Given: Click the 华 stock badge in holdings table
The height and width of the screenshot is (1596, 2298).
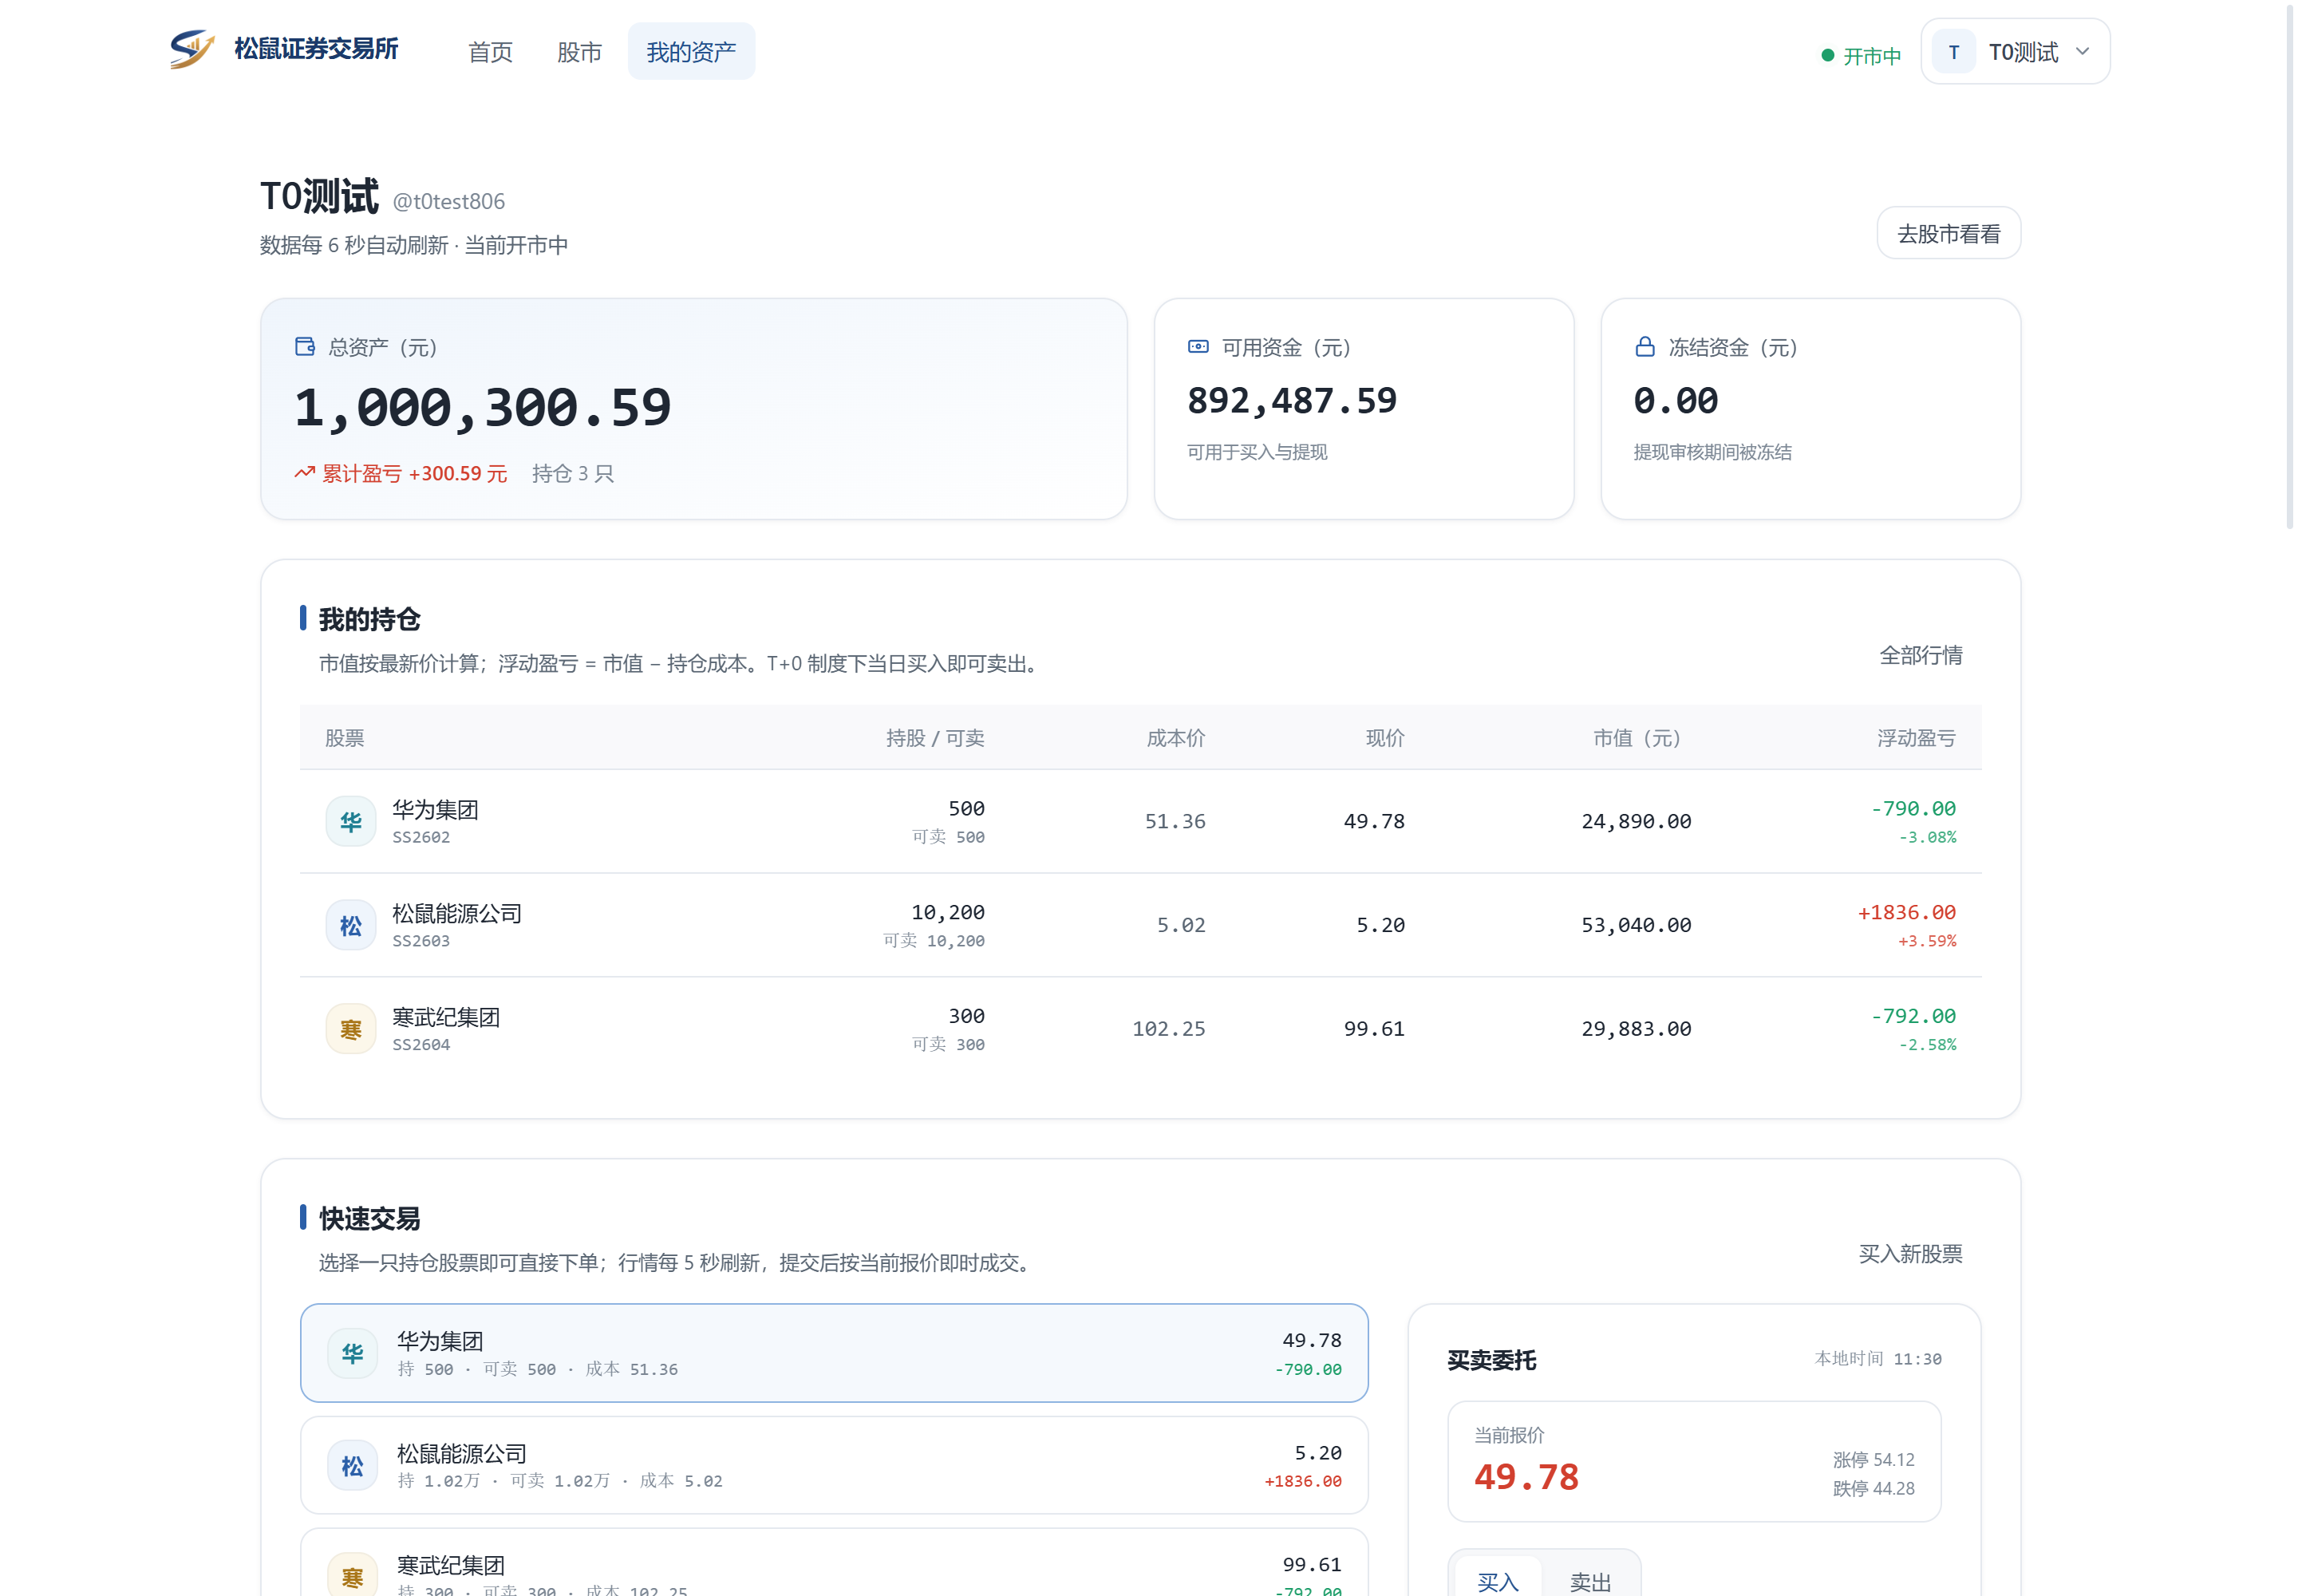Looking at the screenshot, I should coord(351,821).
